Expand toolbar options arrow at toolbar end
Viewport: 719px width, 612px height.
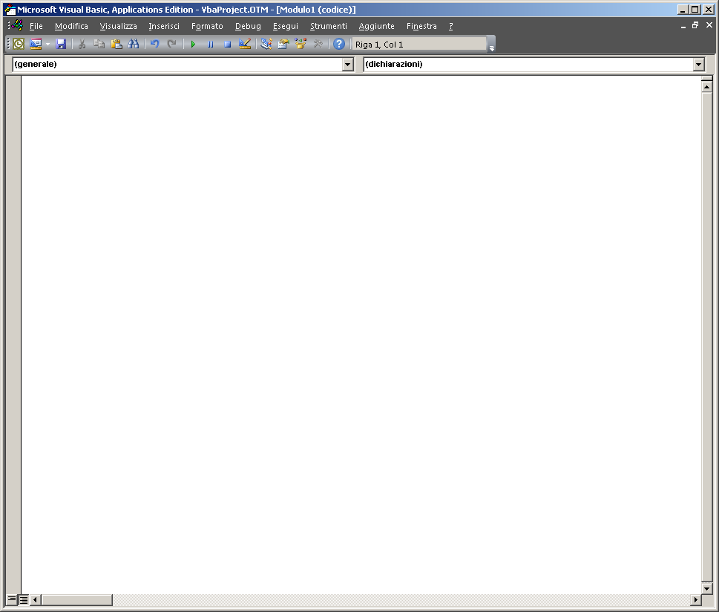click(491, 44)
